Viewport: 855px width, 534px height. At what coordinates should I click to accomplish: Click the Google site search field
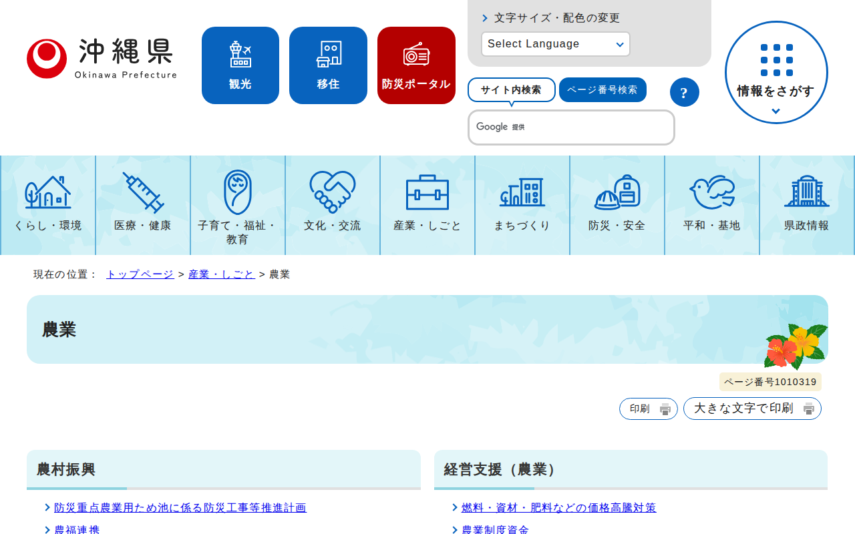click(x=588, y=127)
